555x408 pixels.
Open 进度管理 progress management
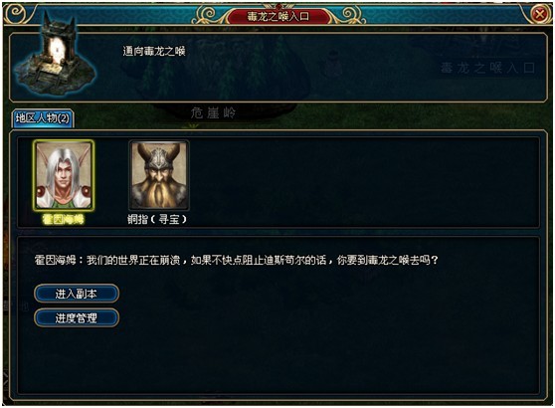pos(77,317)
